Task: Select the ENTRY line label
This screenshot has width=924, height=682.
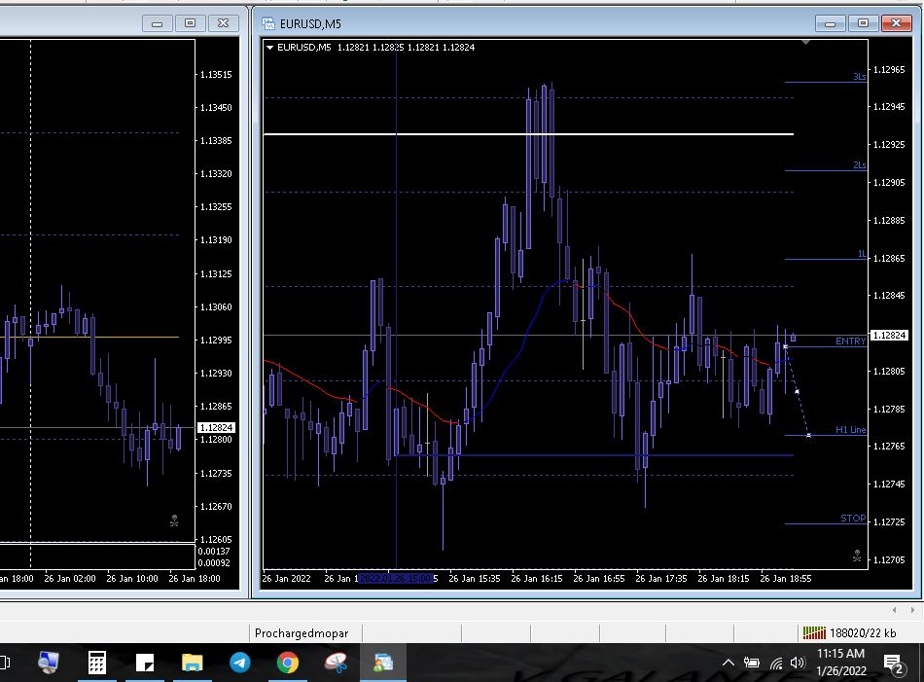Action: pyautogui.click(x=849, y=341)
